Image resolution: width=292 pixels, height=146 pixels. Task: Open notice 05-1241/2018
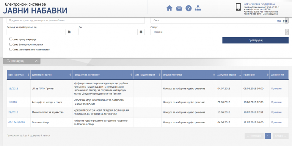pos(17,122)
